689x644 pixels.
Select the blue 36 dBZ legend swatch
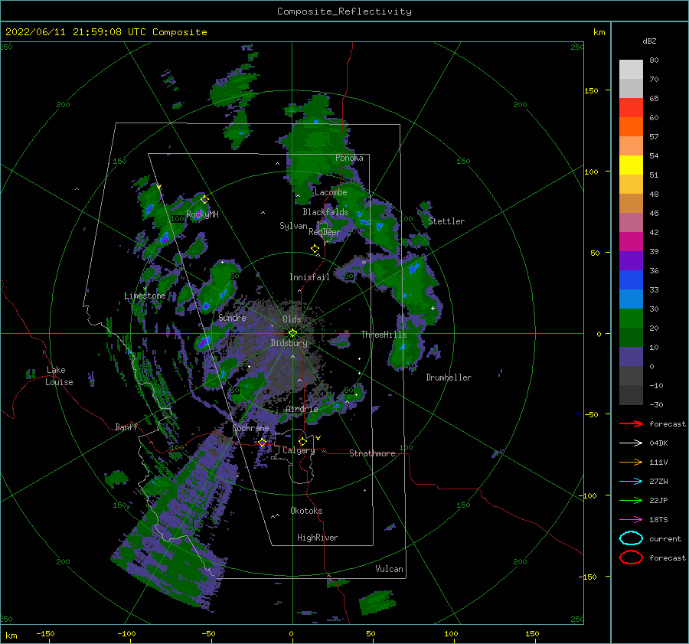click(631, 280)
